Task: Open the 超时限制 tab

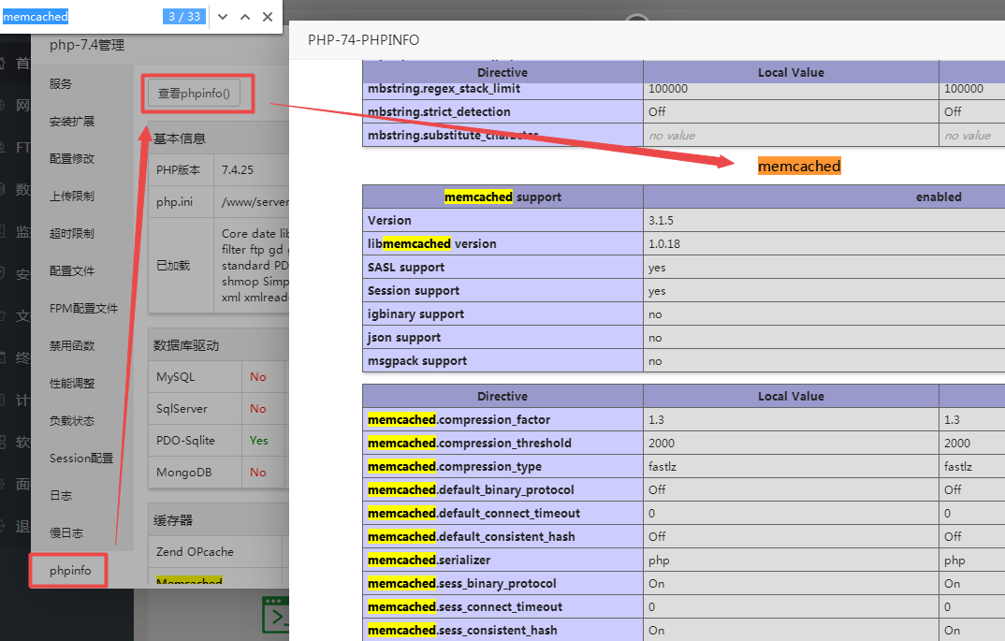Action: (x=72, y=233)
